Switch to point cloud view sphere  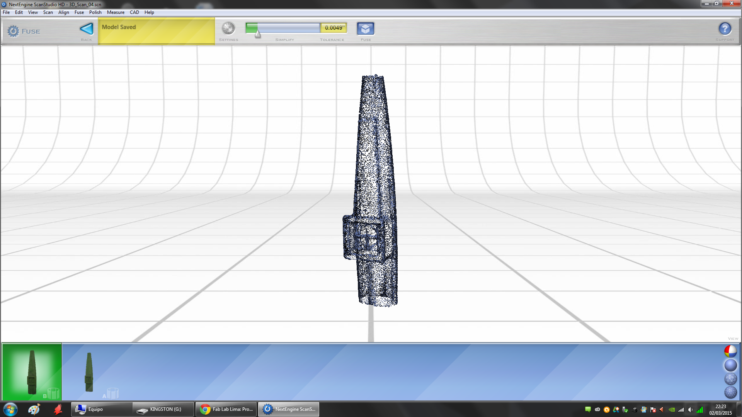[730, 392]
